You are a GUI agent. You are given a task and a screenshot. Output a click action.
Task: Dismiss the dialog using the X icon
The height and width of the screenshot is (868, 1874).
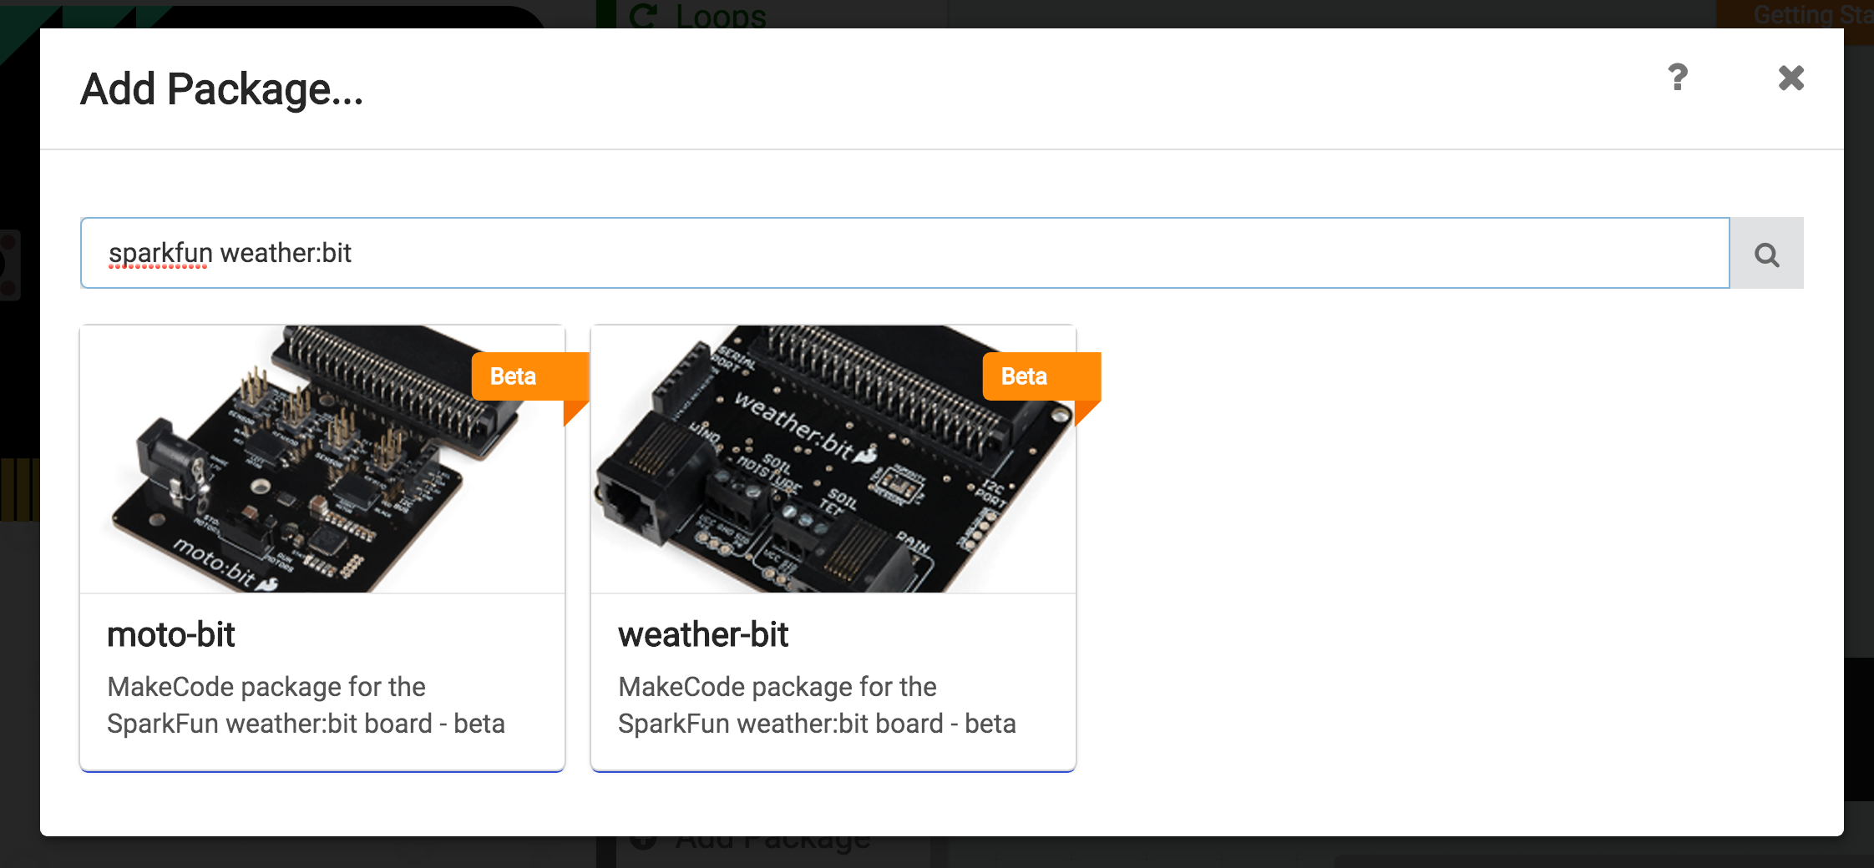tap(1790, 78)
